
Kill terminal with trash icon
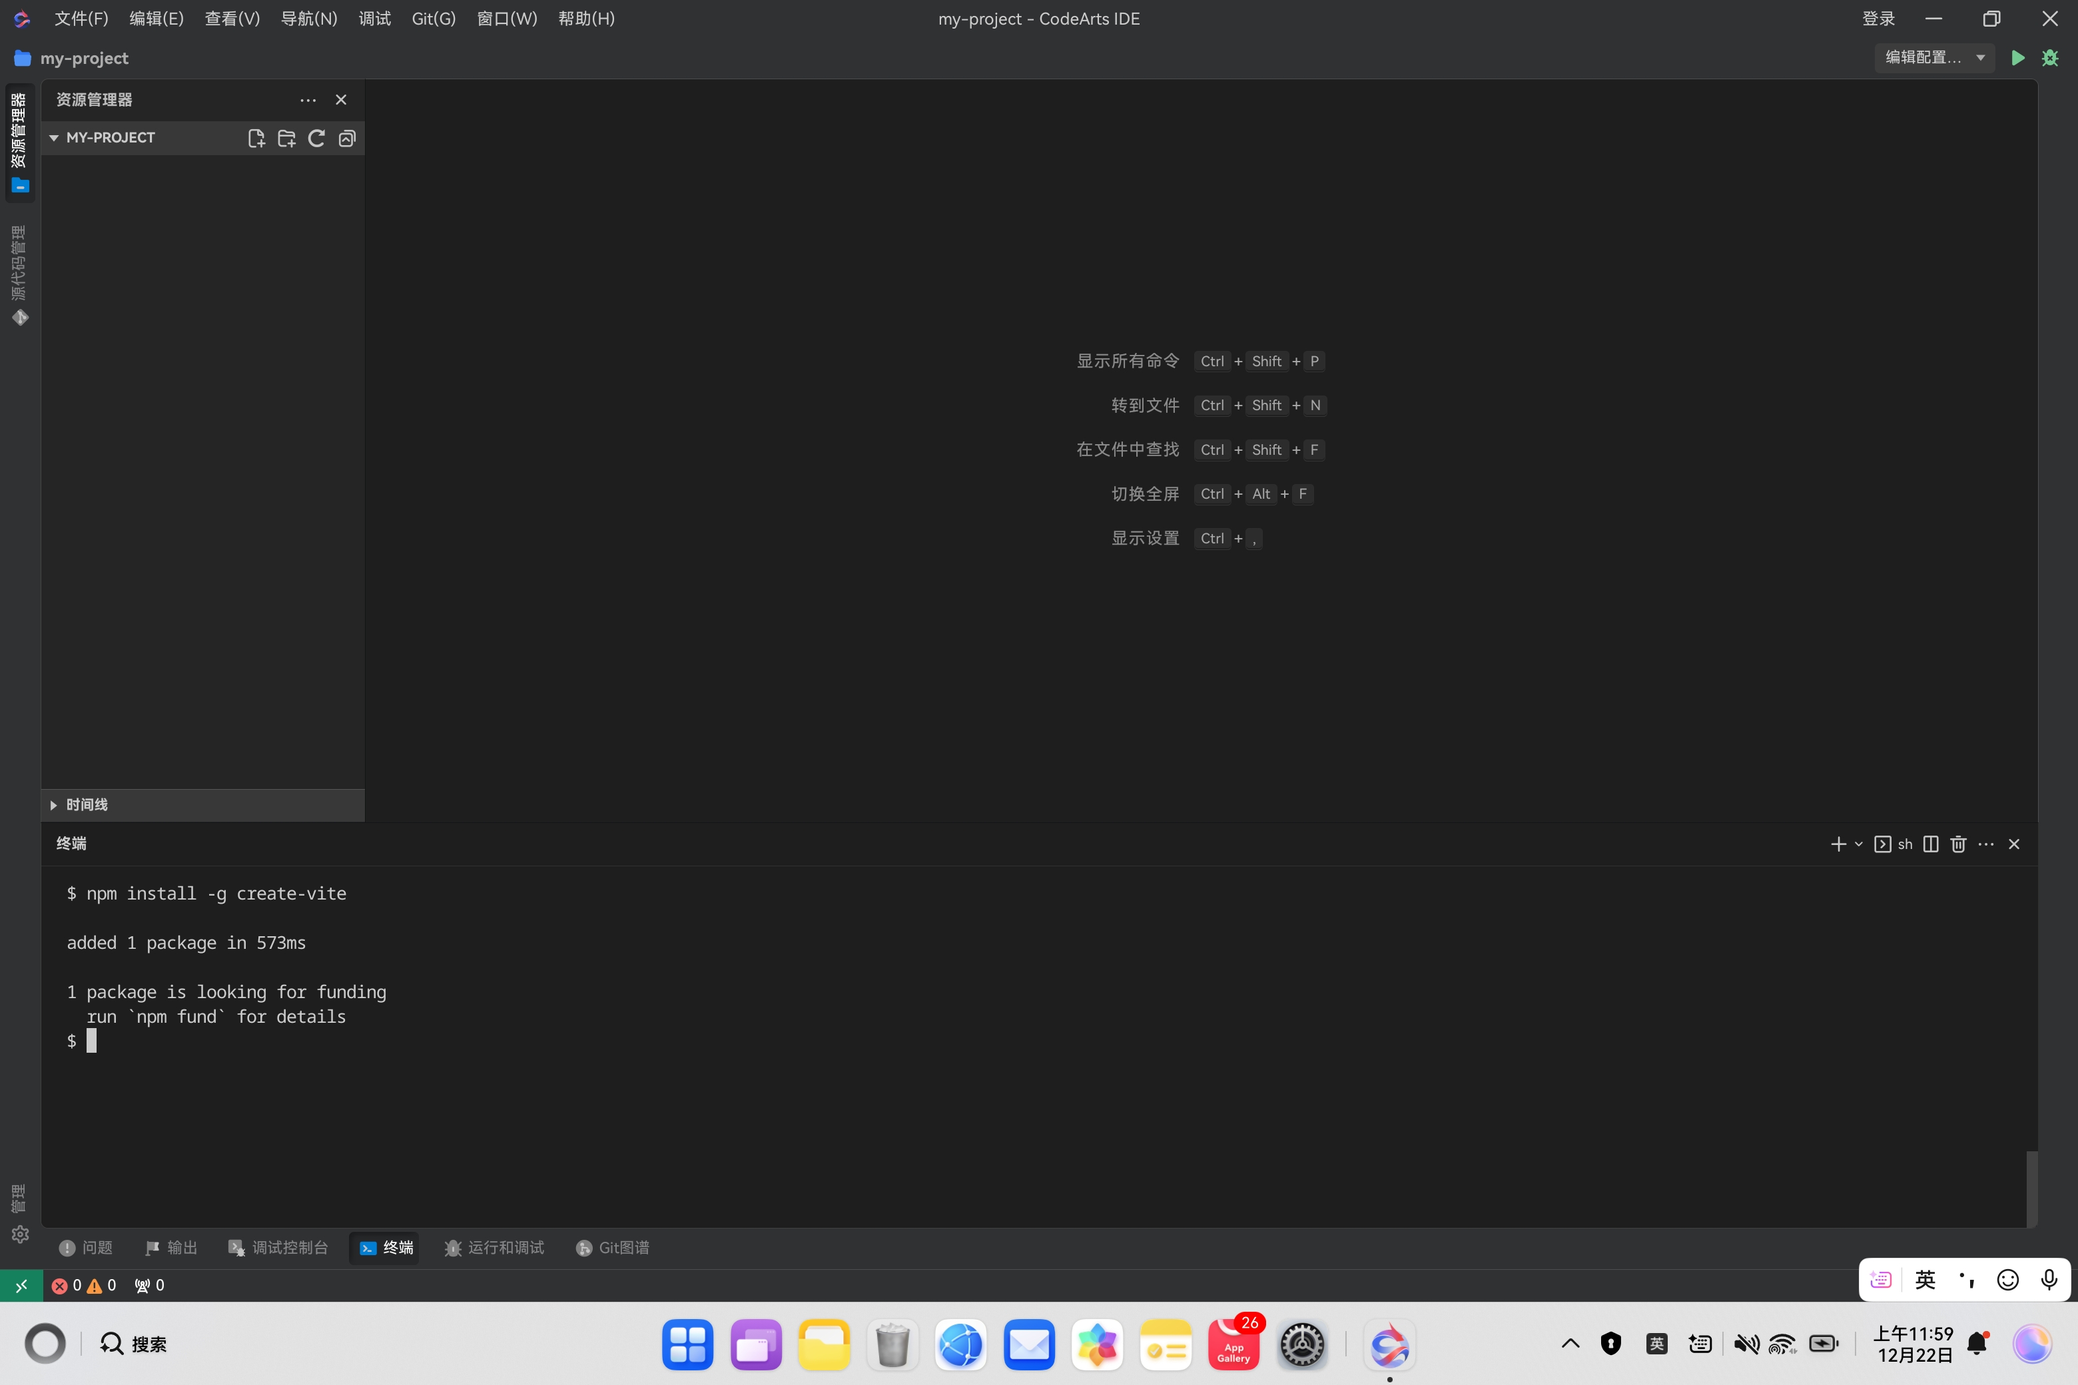(1958, 844)
